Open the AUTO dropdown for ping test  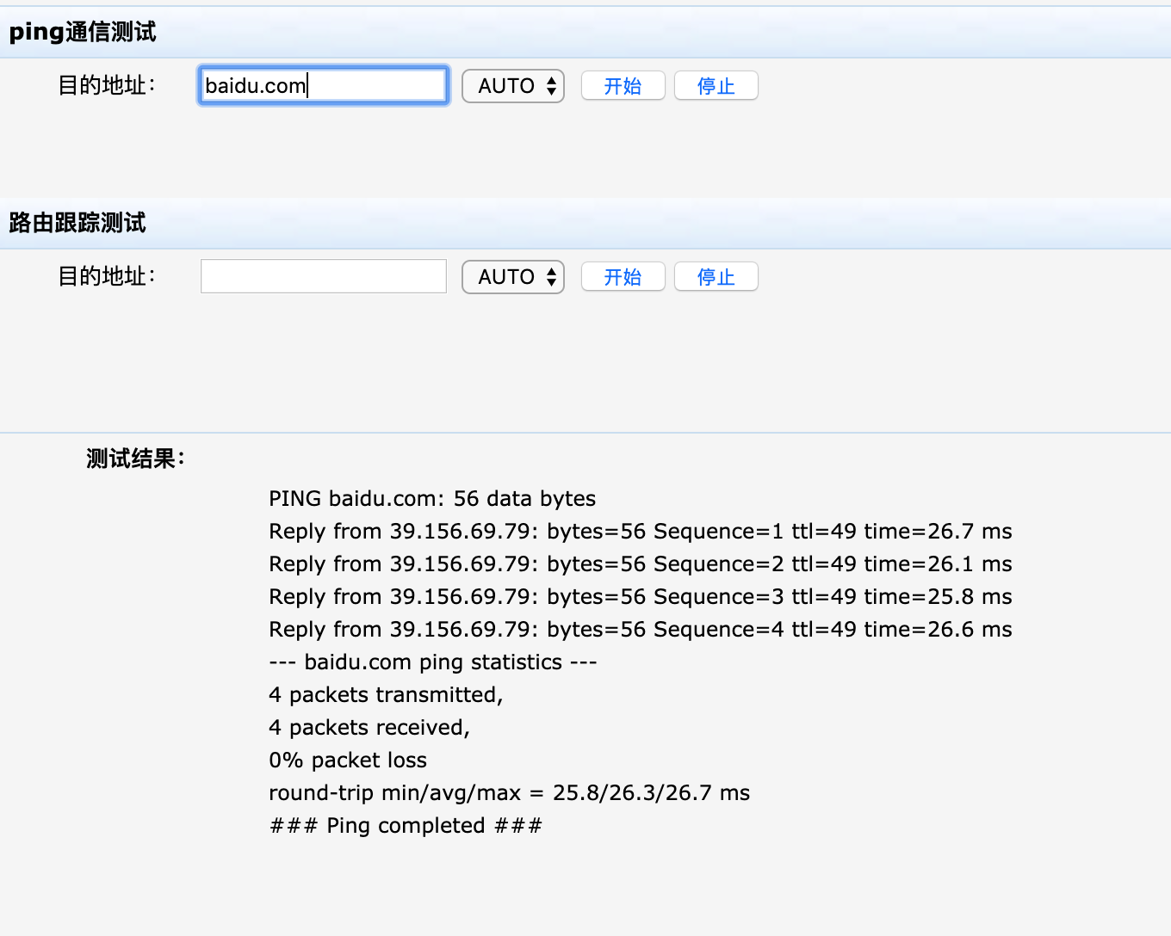[x=513, y=86]
